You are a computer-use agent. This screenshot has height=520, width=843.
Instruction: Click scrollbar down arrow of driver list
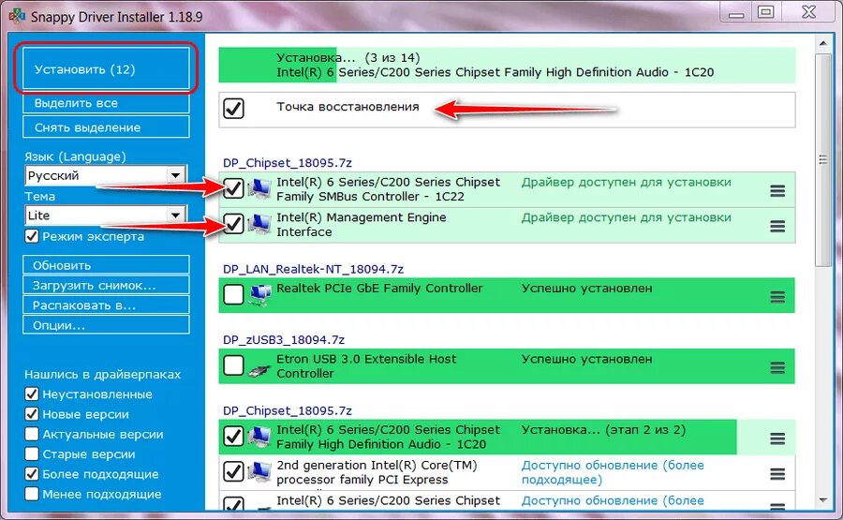(822, 500)
